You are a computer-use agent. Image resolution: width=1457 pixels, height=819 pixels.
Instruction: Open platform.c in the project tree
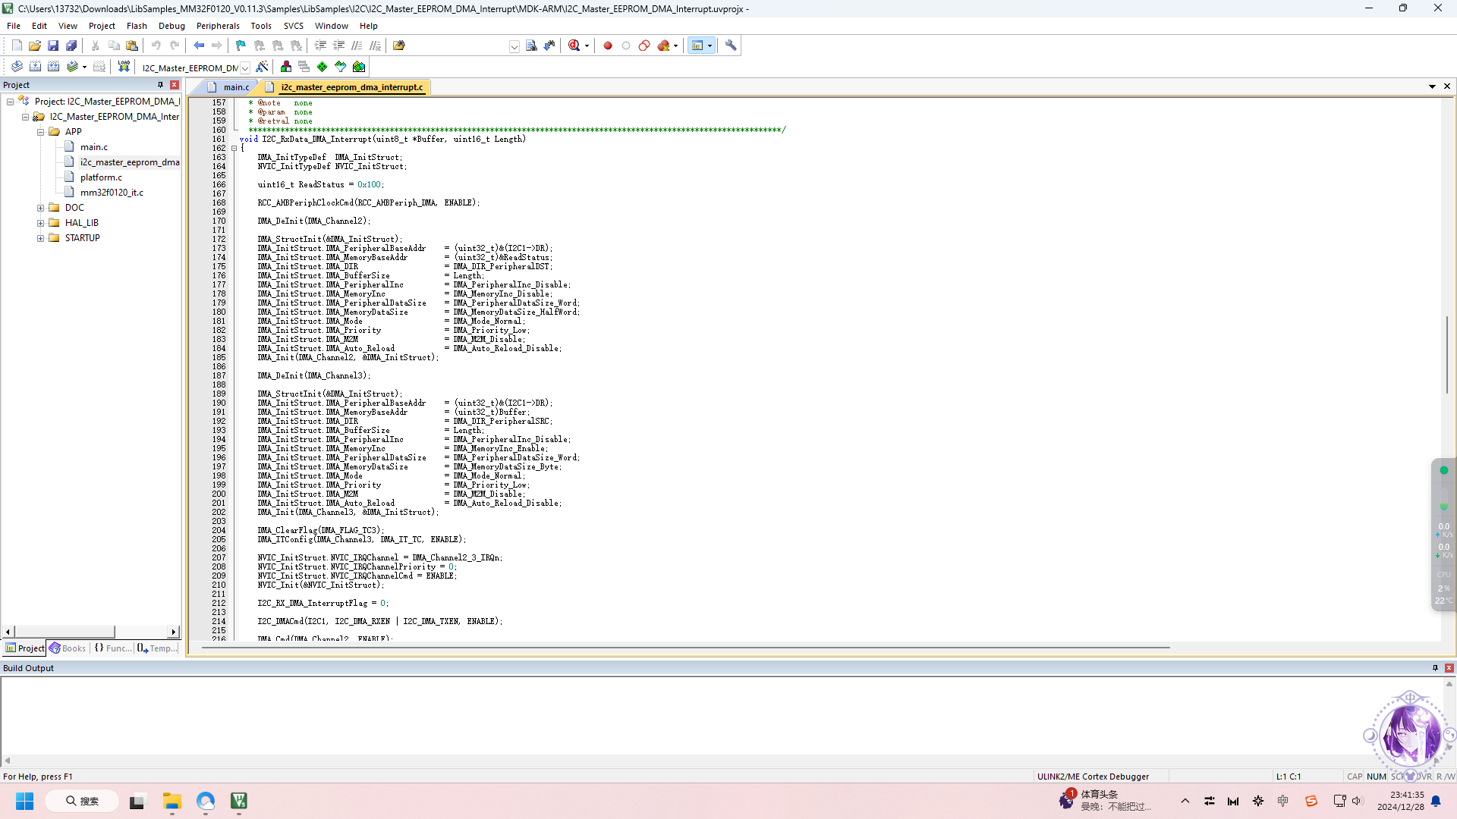[x=101, y=177]
